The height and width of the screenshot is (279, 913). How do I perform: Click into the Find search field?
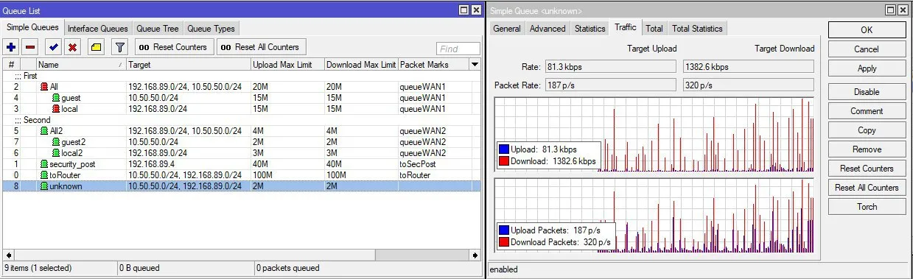(458, 49)
